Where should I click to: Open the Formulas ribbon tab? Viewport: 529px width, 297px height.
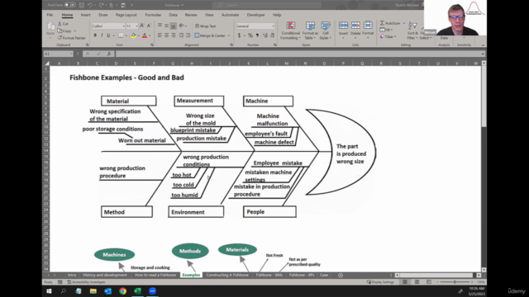[x=153, y=15]
